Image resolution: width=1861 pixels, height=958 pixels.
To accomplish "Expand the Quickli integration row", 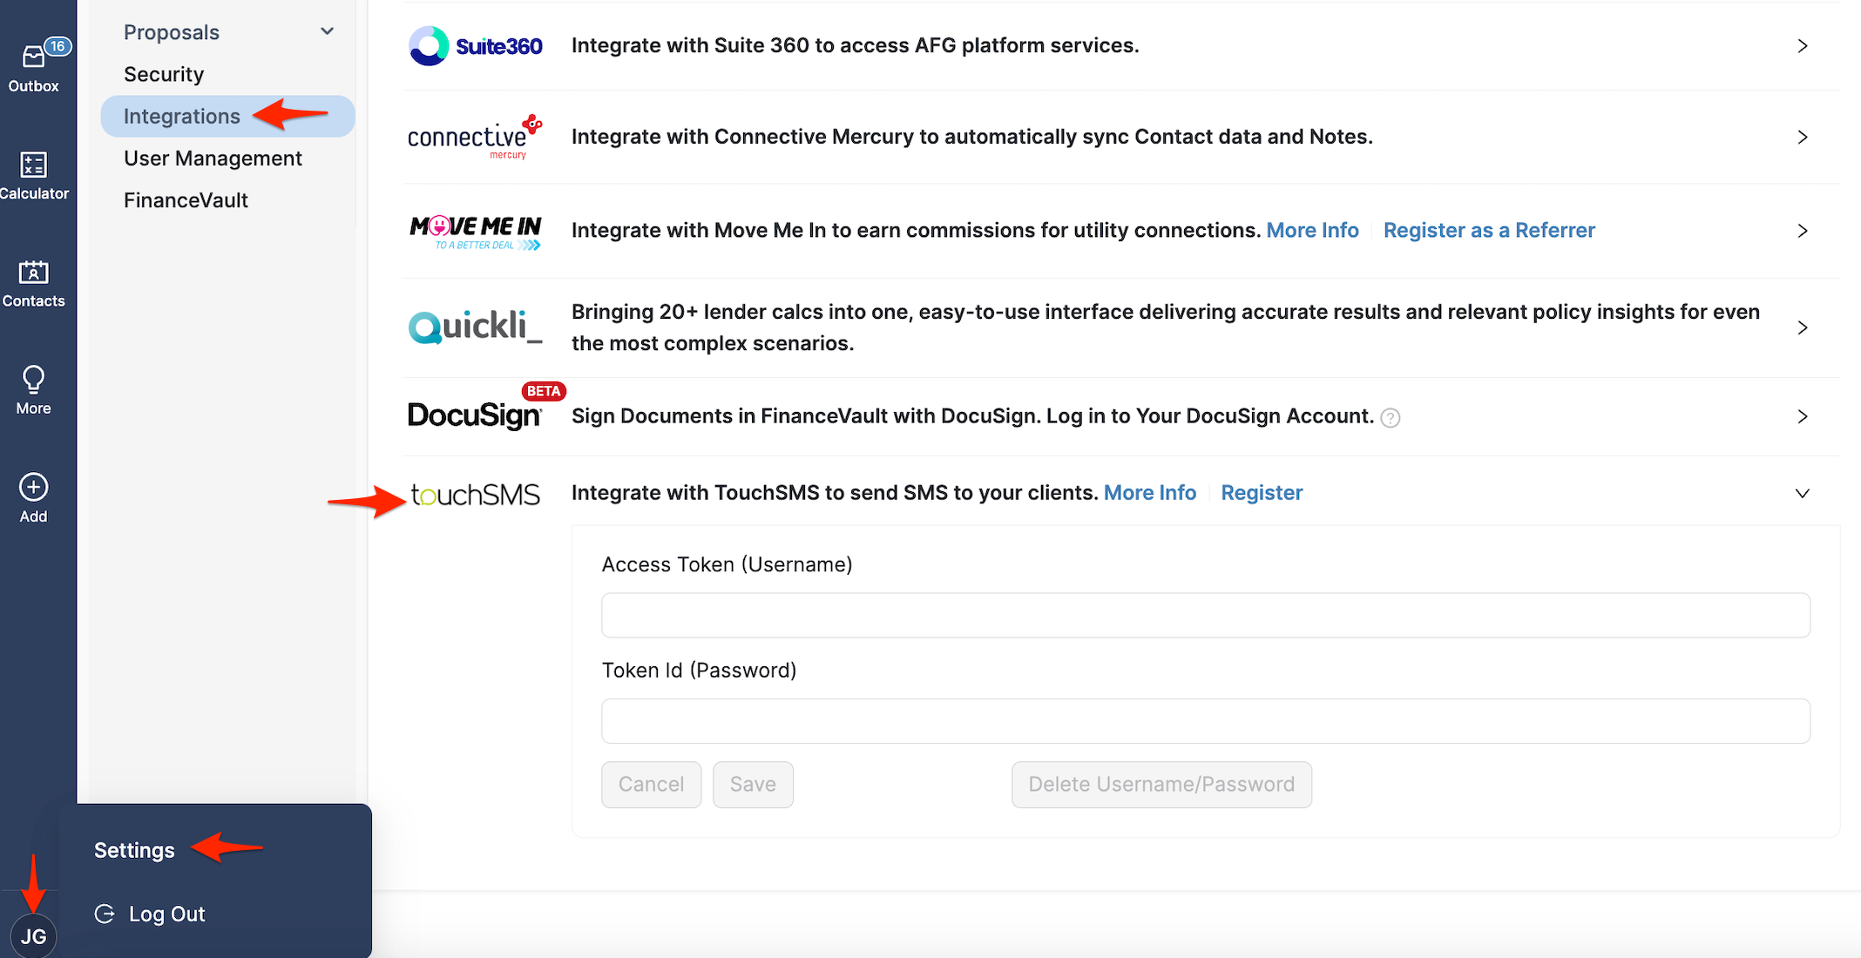I will [x=1802, y=327].
